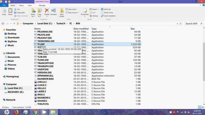Rename the selected file
Image resolution: width=205 pixels, height=115 pixels.
tap(53, 12)
